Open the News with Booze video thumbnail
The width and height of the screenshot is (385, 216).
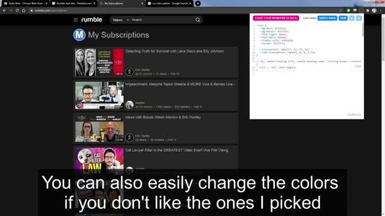[99, 128]
